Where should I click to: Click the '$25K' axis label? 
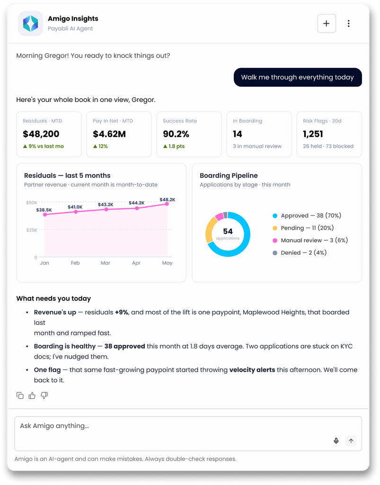click(x=32, y=230)
